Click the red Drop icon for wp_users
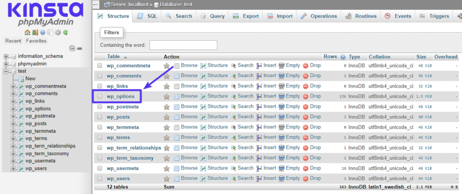Image resolution: width=462 pixels, height=194 pixels. point(305,179)
